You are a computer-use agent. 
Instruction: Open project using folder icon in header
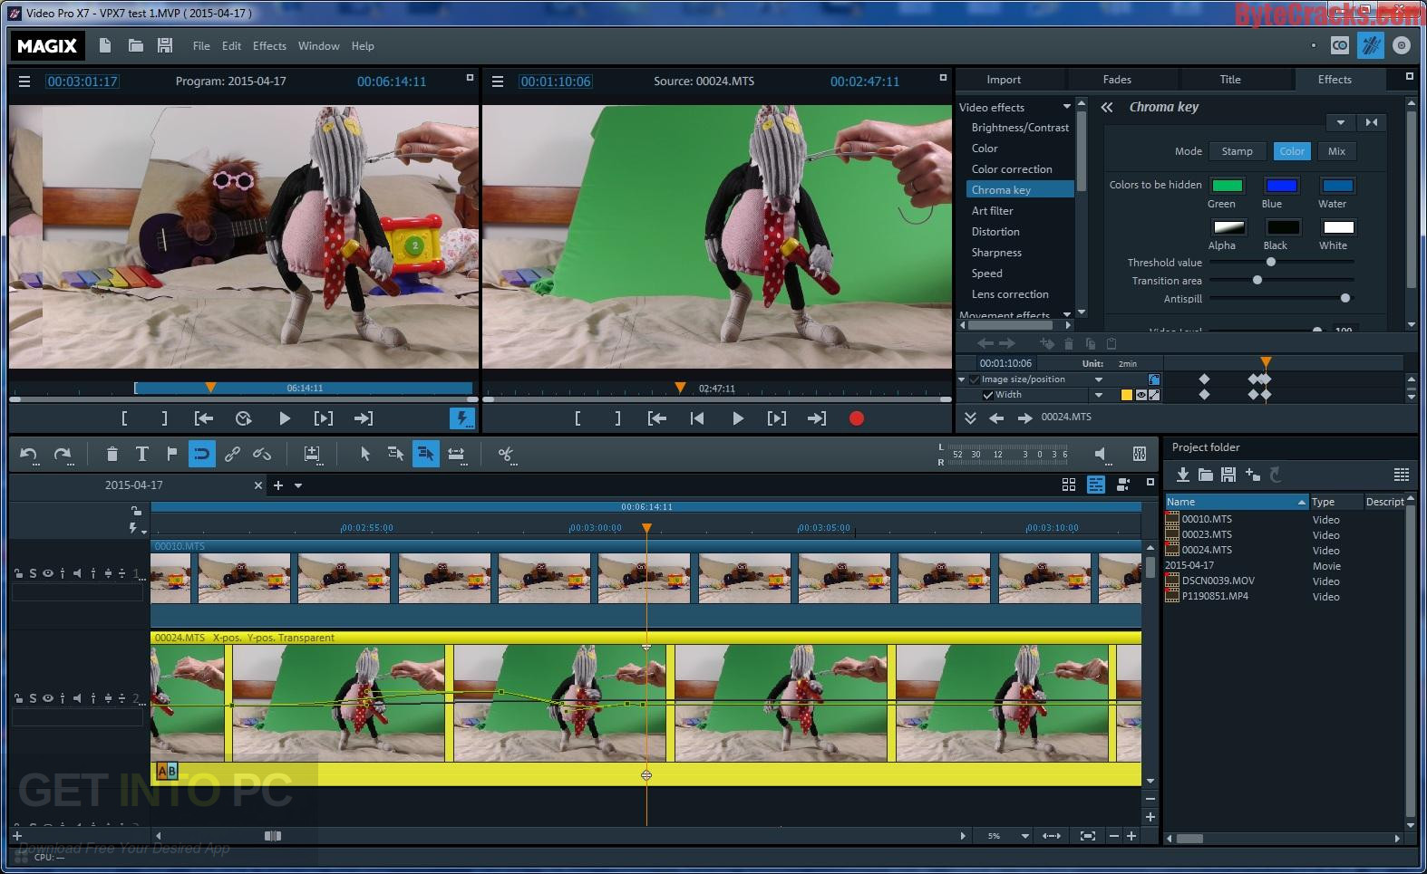(x=135, y=45)
